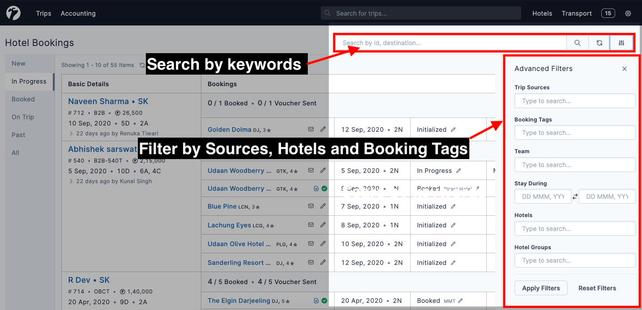
Task: Switch to the Booked tab in the sidebar
Action: (22, 99)
